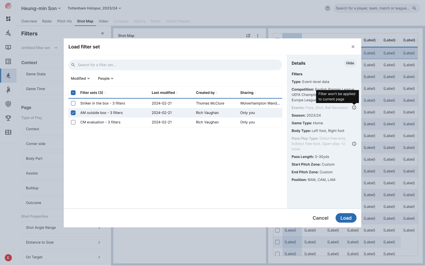Go to the Overview tab
This screenshot has height=266, width=425.
click(x=29, y=21)
